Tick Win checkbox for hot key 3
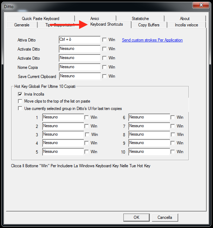 coord(87,135)
